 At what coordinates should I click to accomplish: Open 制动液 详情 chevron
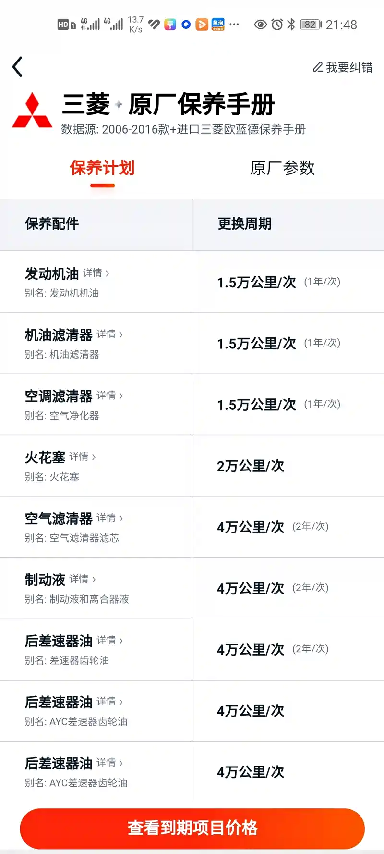(x=94, y=579)
